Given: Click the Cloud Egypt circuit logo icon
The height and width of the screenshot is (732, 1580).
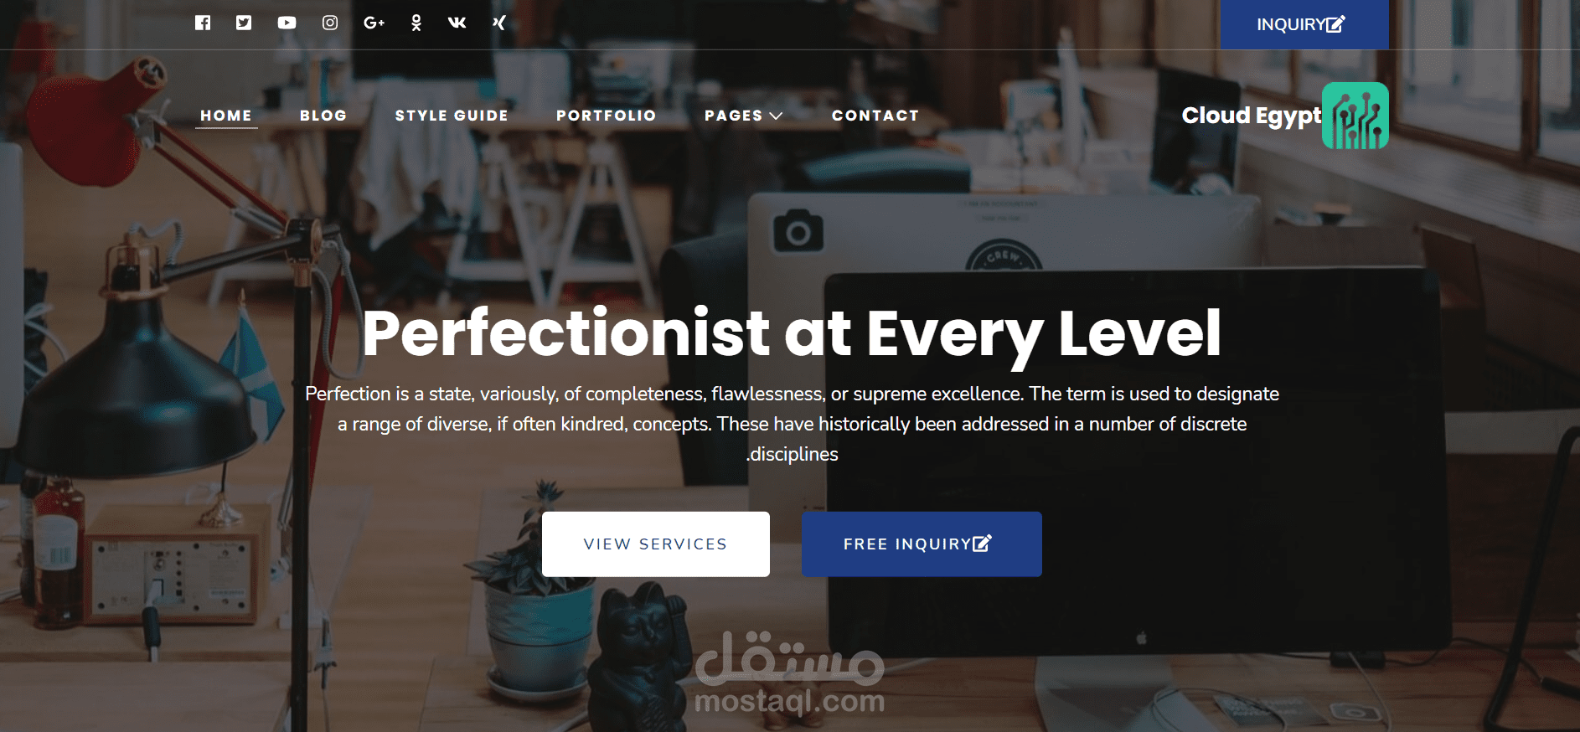Looking at the screenshot, I should coord(1355,116).
